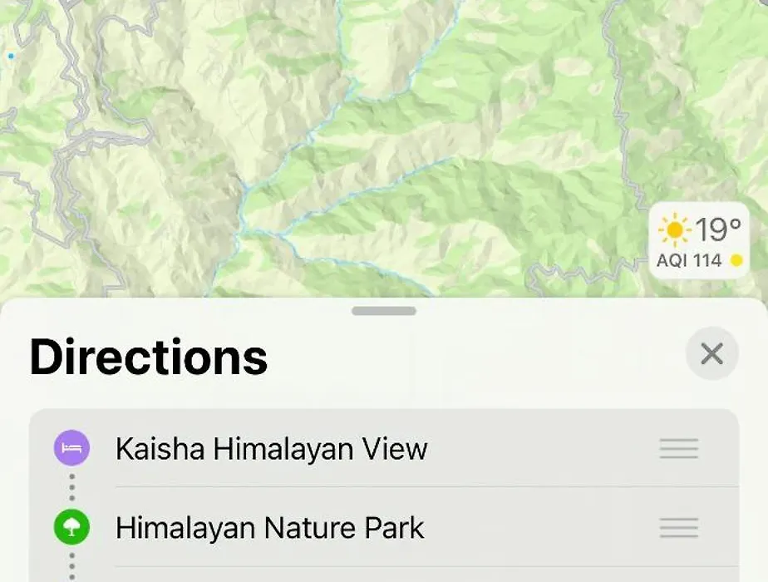The image size is (768, 582).
Task: Tap the Directions heading
Action: coord(149,357)
